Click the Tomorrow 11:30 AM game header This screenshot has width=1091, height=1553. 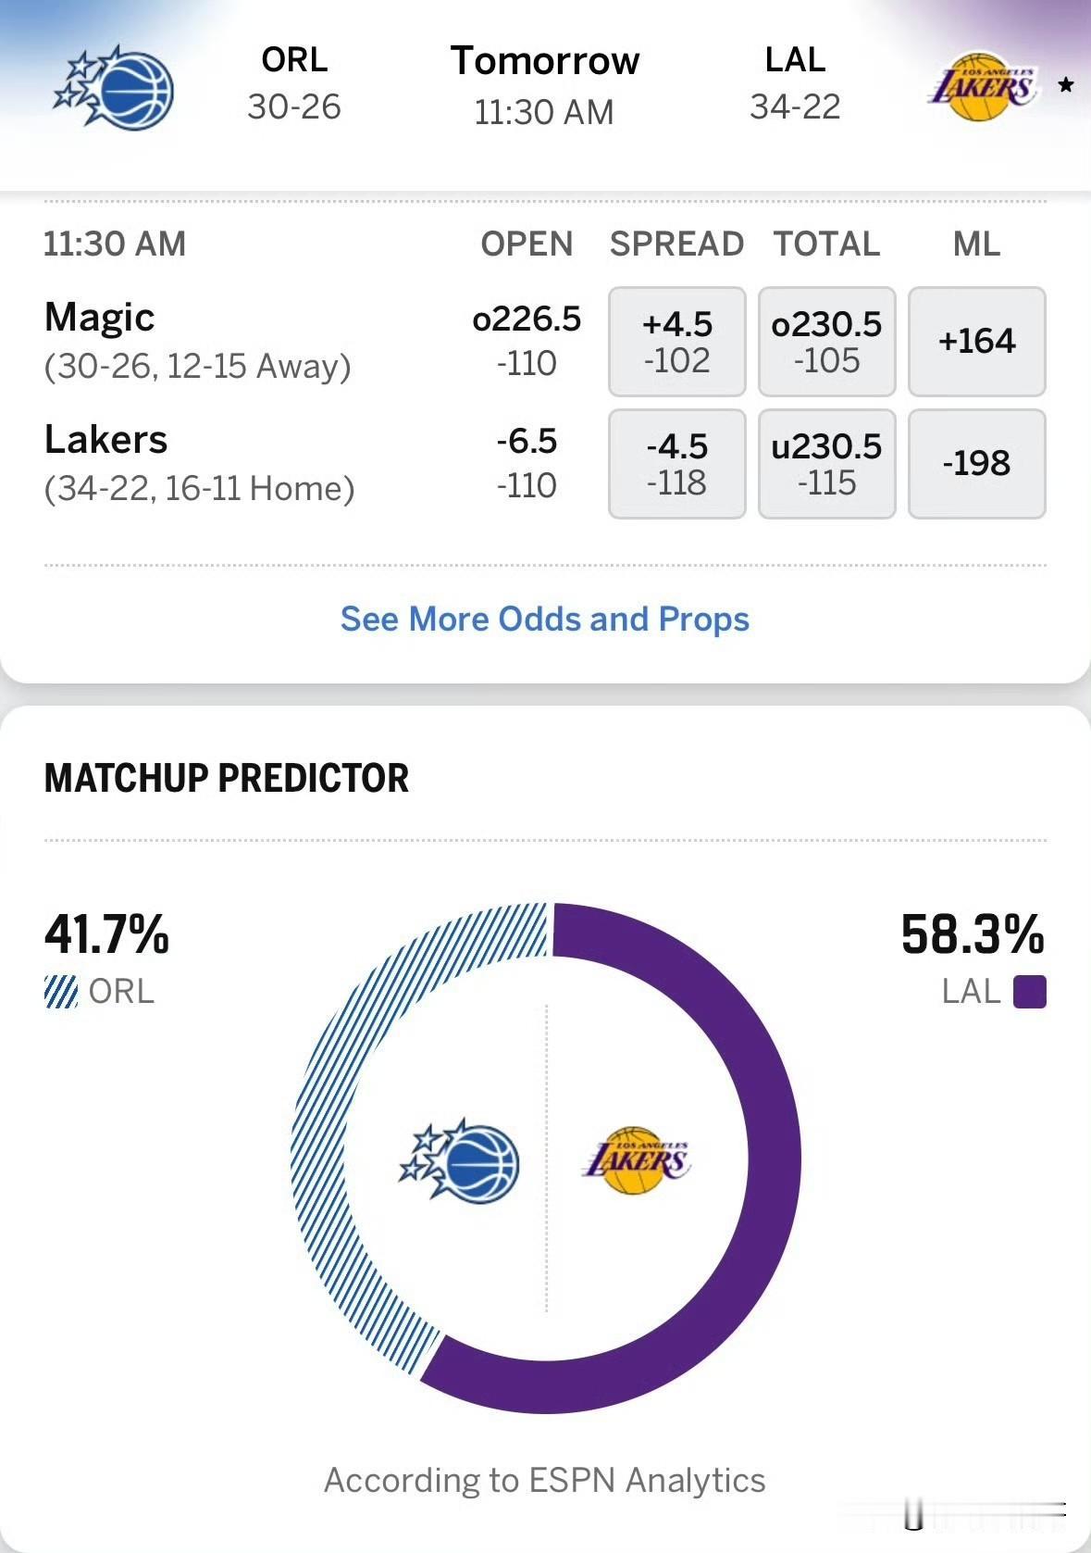pos(545,83)
